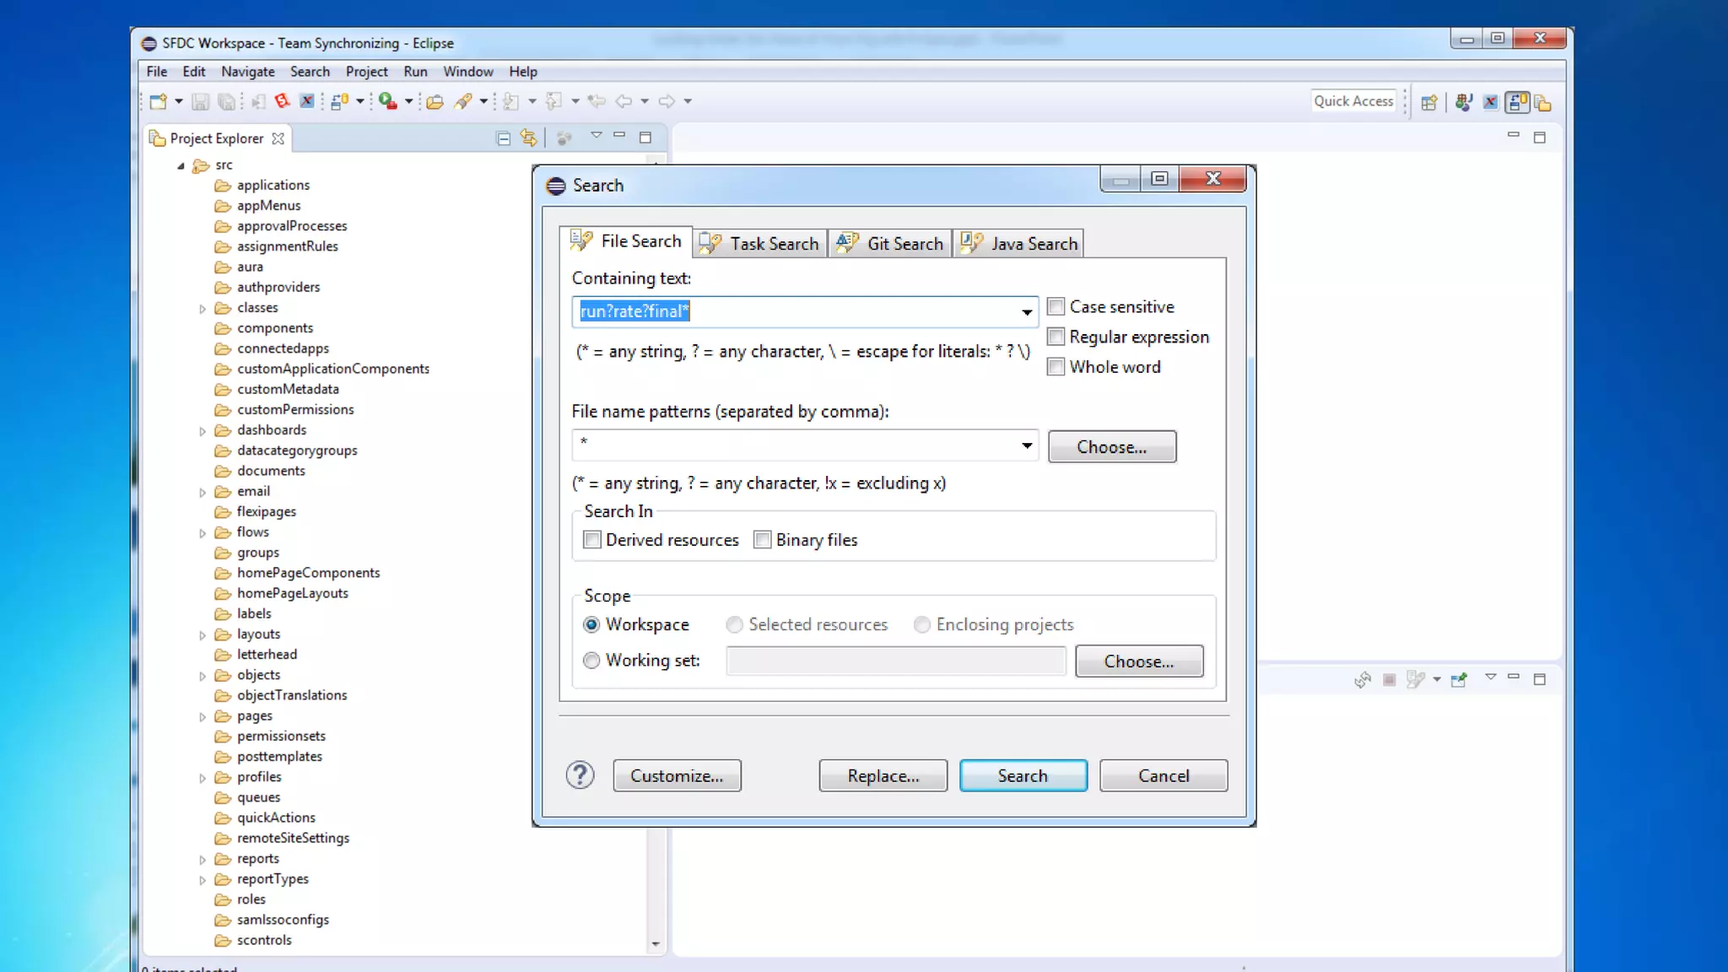
Task: Click the Customize... button
Action: tap(677, 775)
